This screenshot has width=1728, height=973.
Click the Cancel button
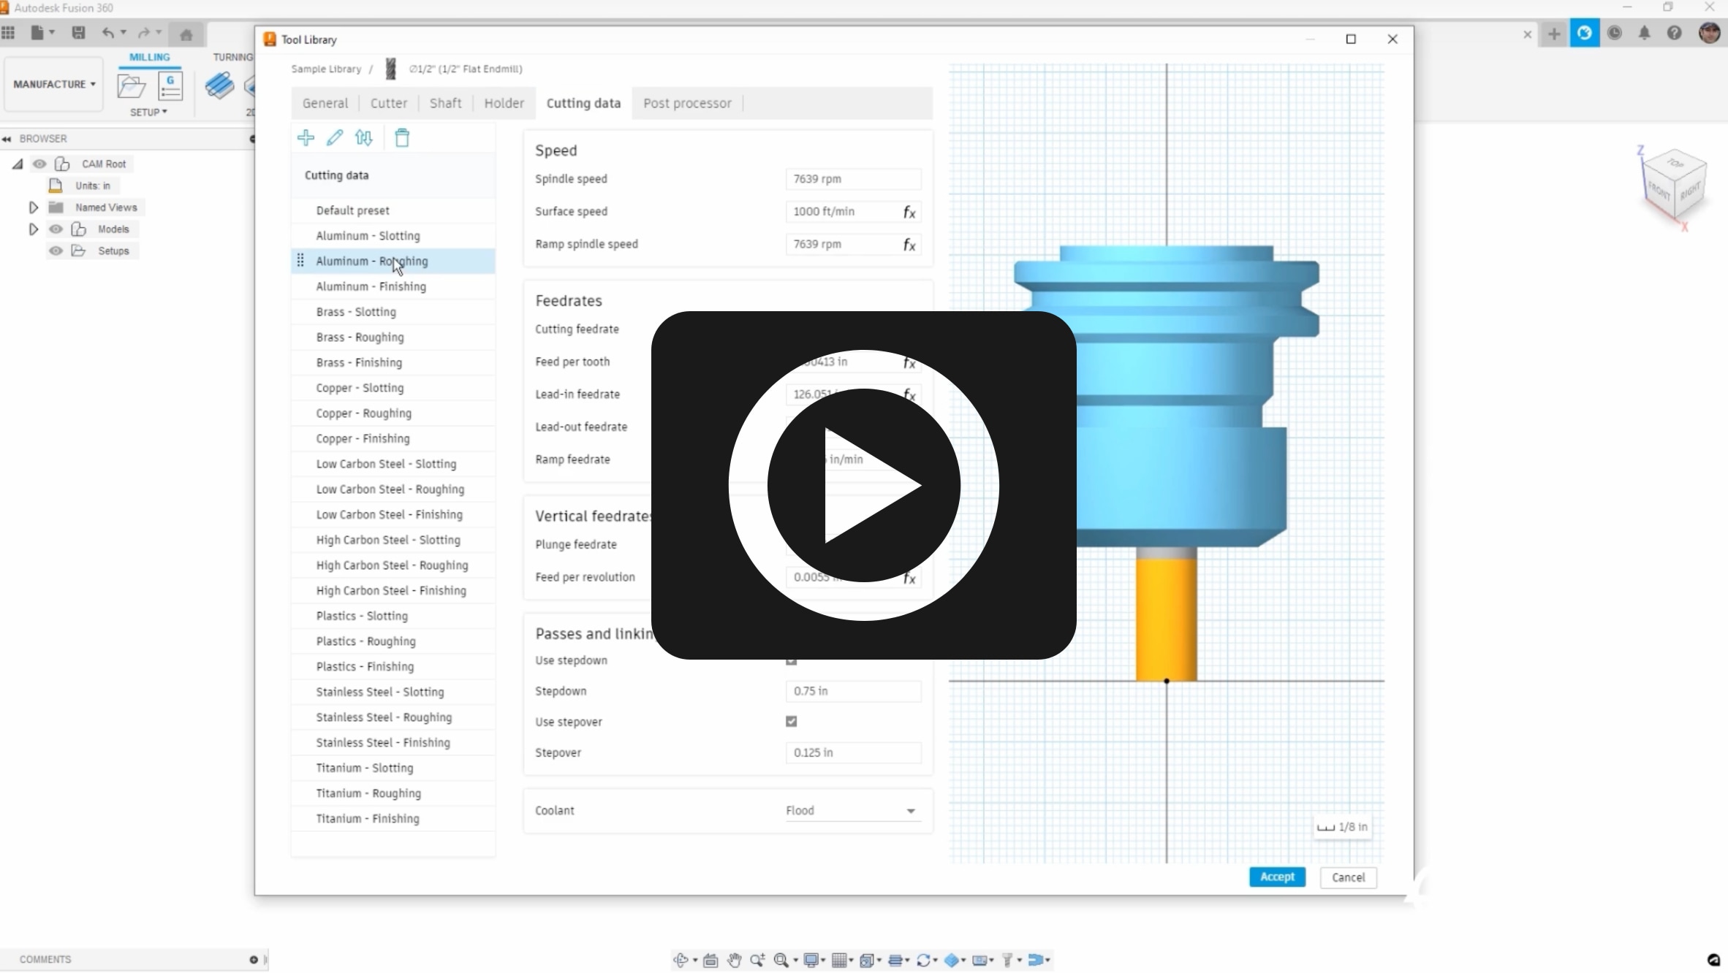(x=1348, y=877)
